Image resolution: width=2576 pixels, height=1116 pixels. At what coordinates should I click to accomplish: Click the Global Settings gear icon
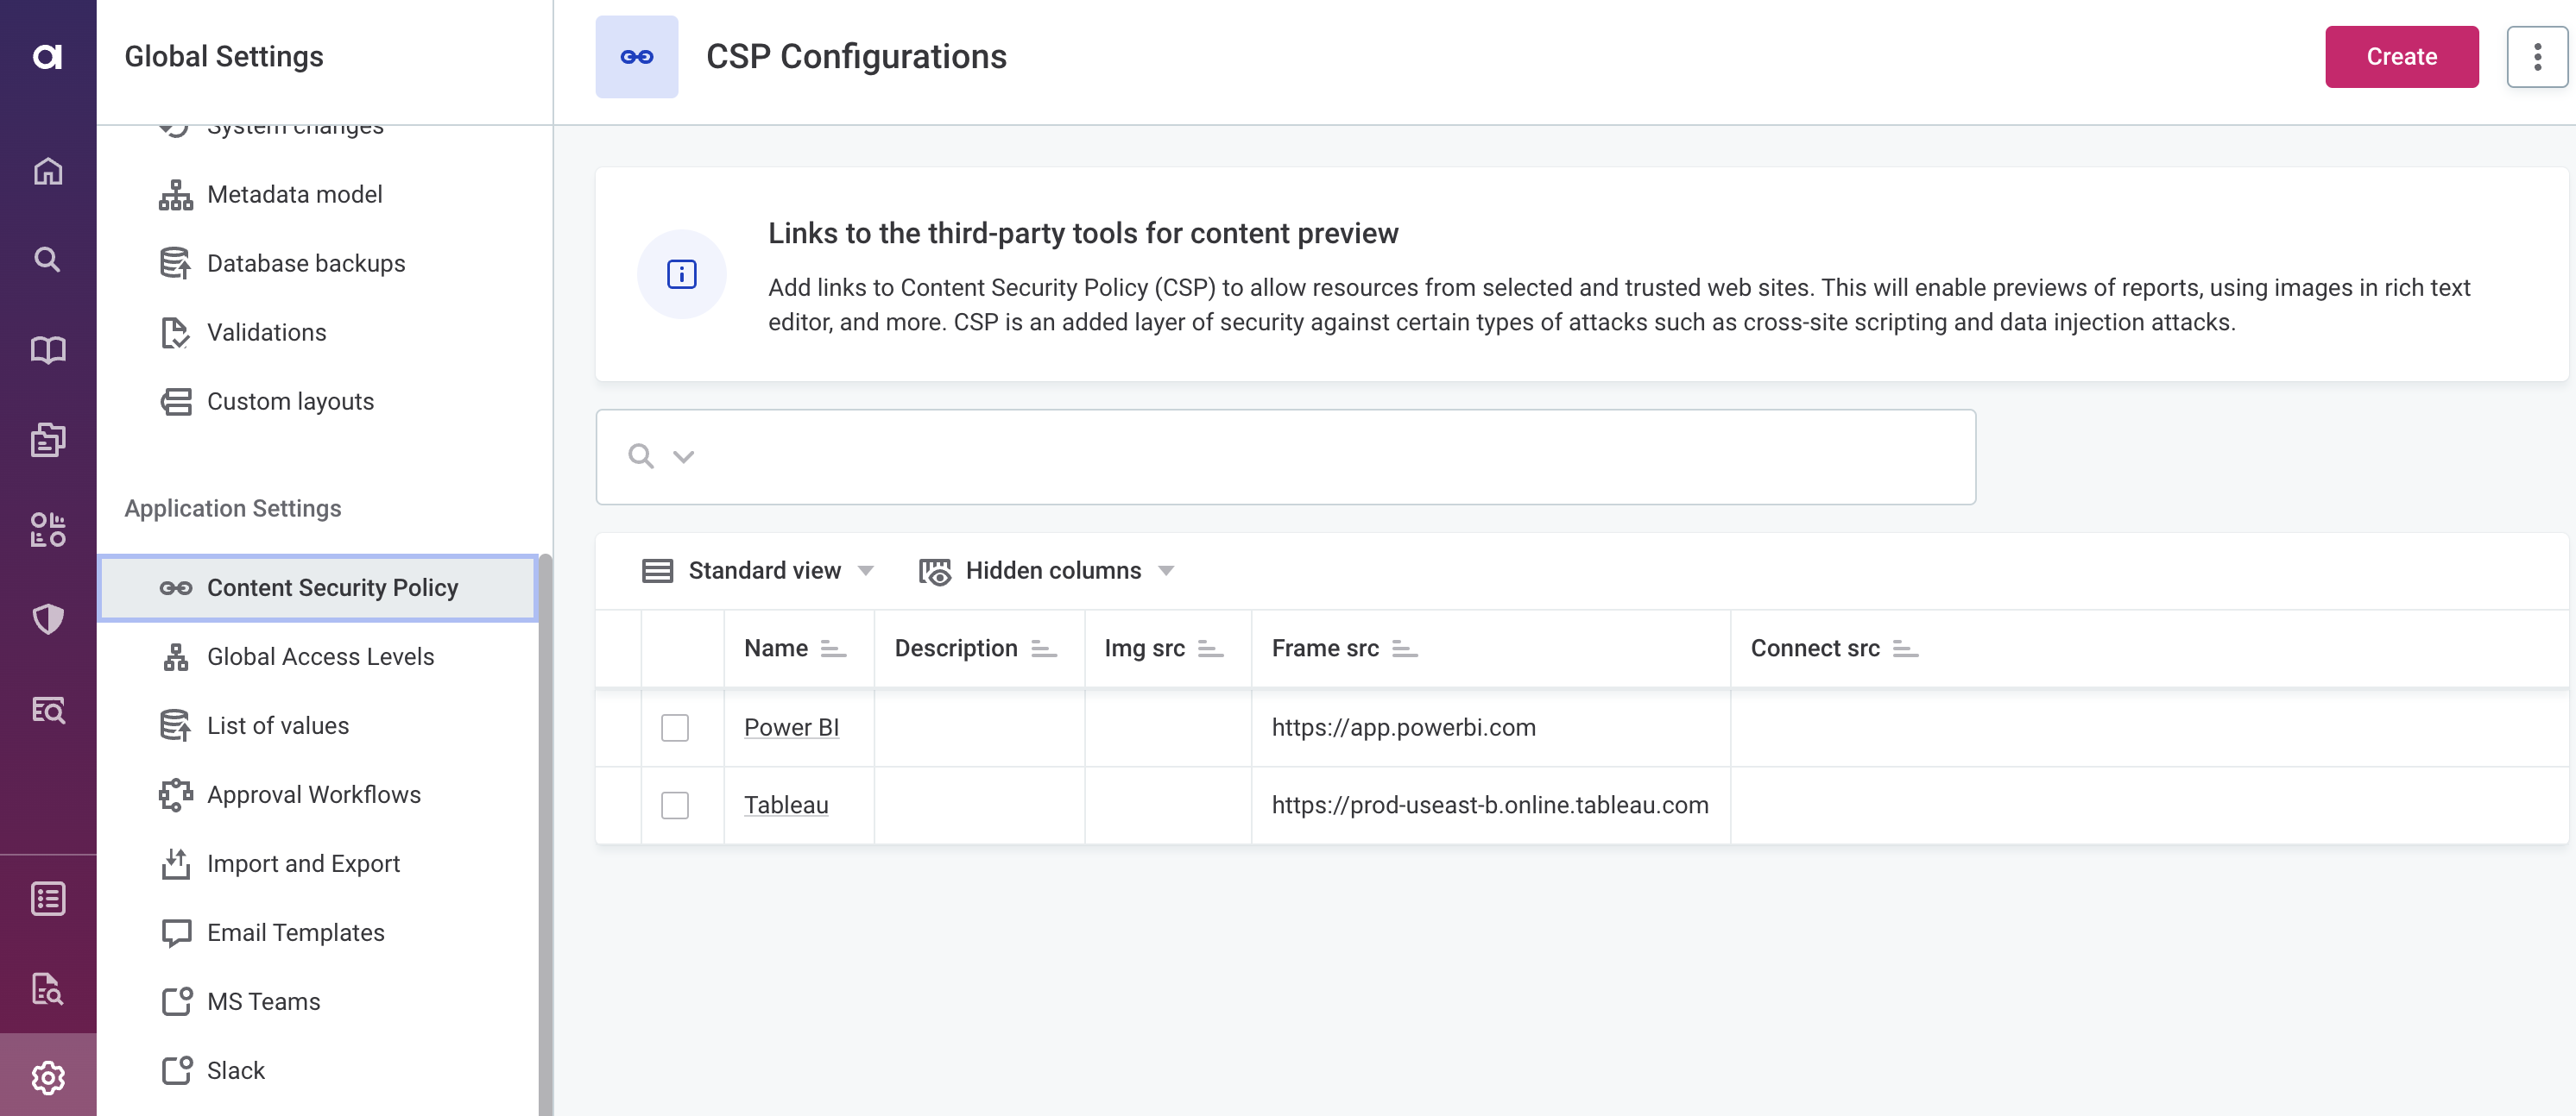click(x=47, y=1076)
